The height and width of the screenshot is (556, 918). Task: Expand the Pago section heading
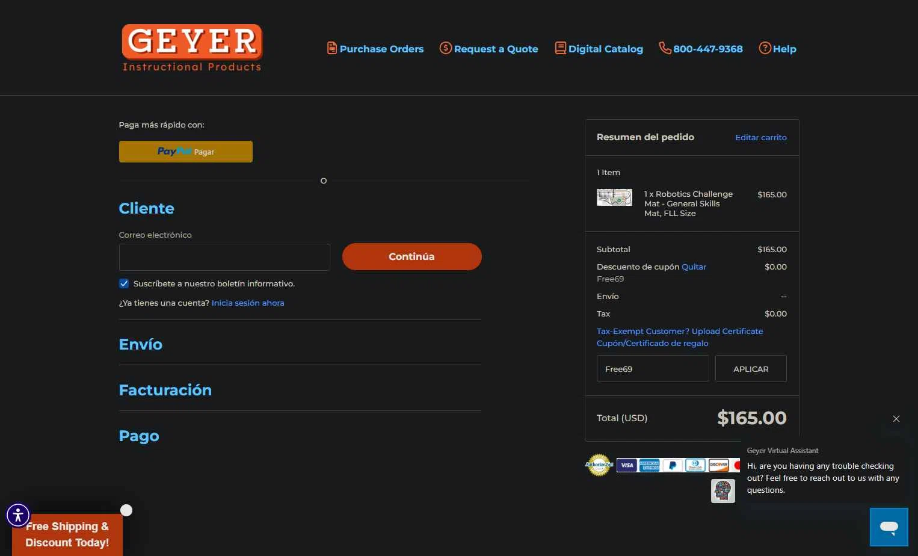pyautogui.click(x=139, y=436)
